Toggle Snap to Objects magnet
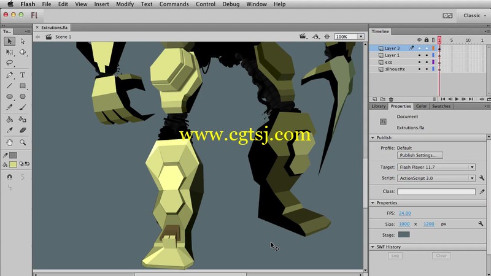This screenshot has width=491, height=276. pos(9,177)
